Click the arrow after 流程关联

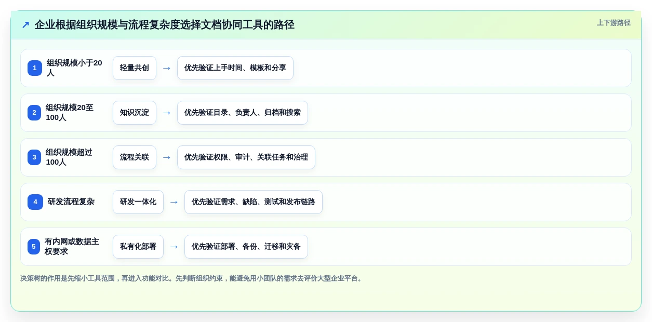(x=167, y=157)
